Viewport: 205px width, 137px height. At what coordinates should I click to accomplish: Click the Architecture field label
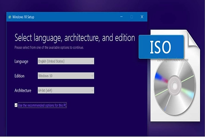(23, 90)
